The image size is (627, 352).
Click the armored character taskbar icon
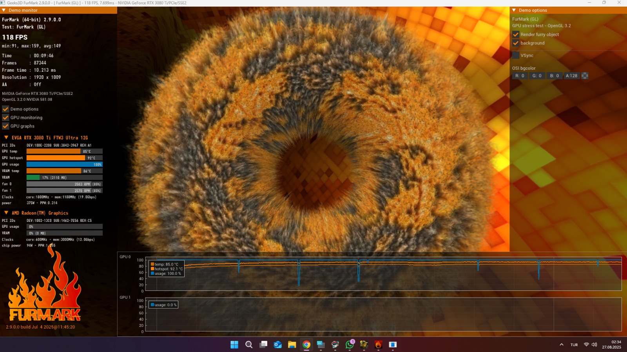[x=364, y=345]
